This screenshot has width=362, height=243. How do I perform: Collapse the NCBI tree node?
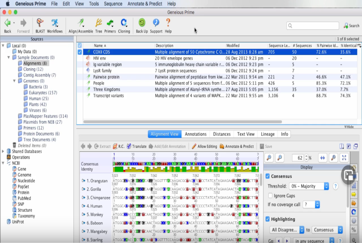[x=3, y=163]
